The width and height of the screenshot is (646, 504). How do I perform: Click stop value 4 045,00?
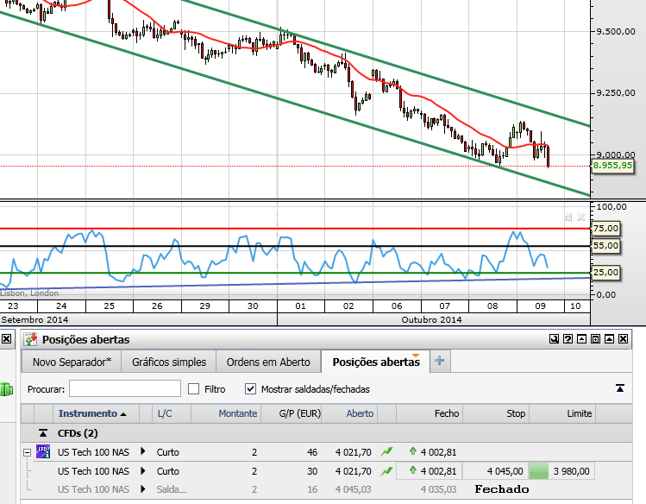505,471
